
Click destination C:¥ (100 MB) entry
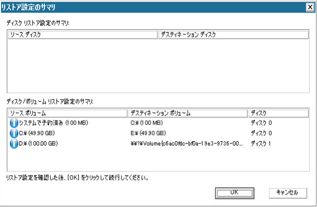pos(147,123)
